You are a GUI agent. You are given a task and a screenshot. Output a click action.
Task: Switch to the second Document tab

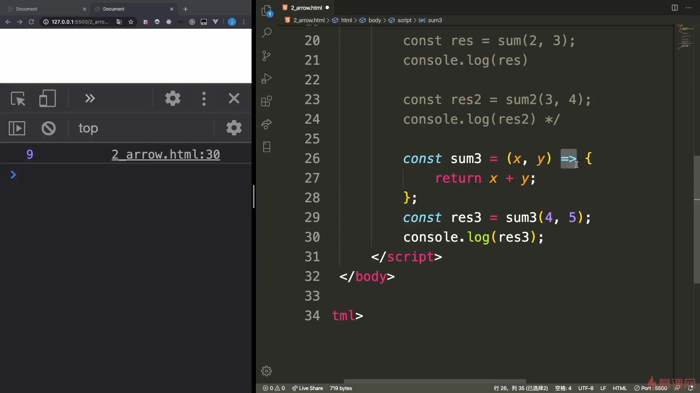pos(134,9)
